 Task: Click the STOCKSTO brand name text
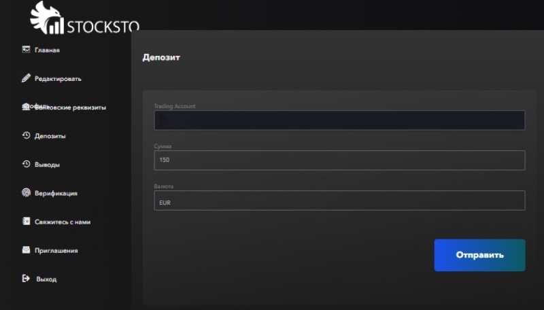click(103, 27)
